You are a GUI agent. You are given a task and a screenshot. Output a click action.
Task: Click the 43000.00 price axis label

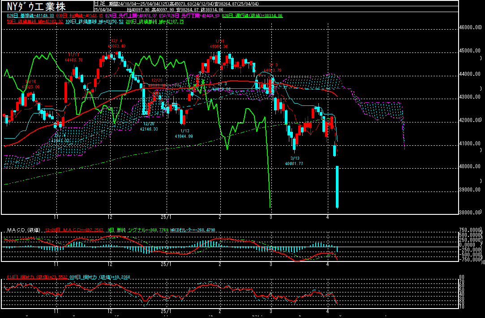[x=470, y=97]
